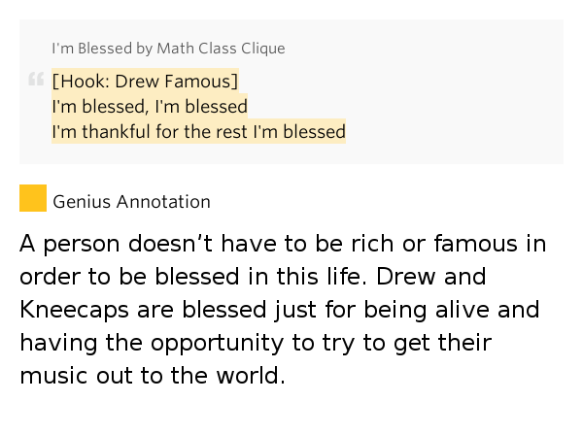
Task: Click the word rich in the annotation
Action: pos(395,244)
